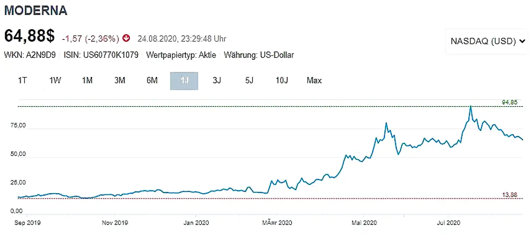Switch chart to 1W range

pyautogui.click(x=55, y=81)
